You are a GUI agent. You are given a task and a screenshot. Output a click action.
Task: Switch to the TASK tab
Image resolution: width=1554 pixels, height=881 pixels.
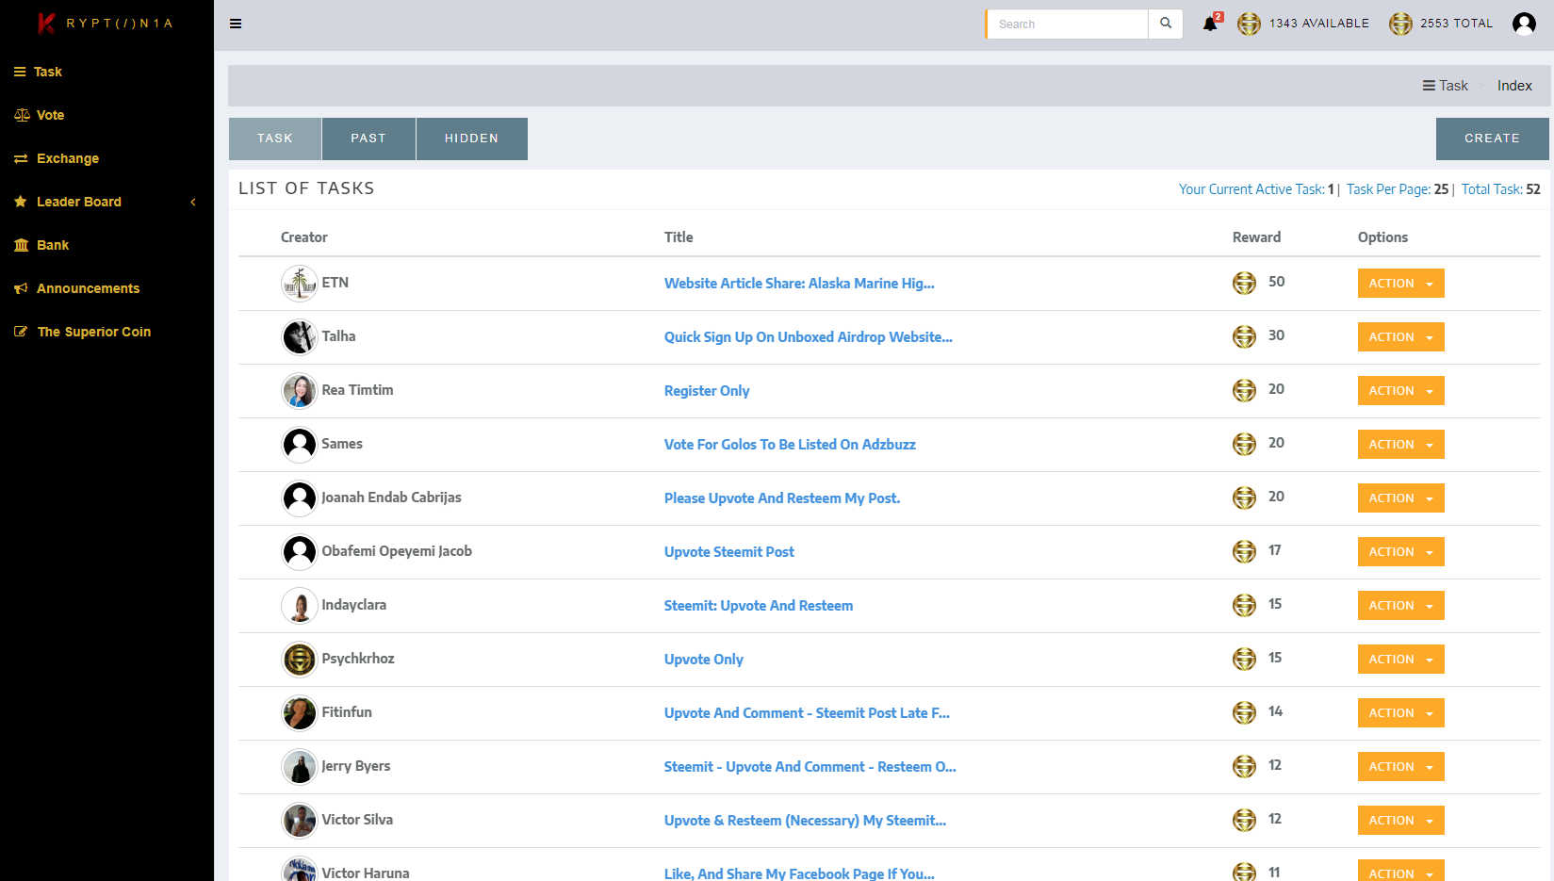tap(275, 139)
